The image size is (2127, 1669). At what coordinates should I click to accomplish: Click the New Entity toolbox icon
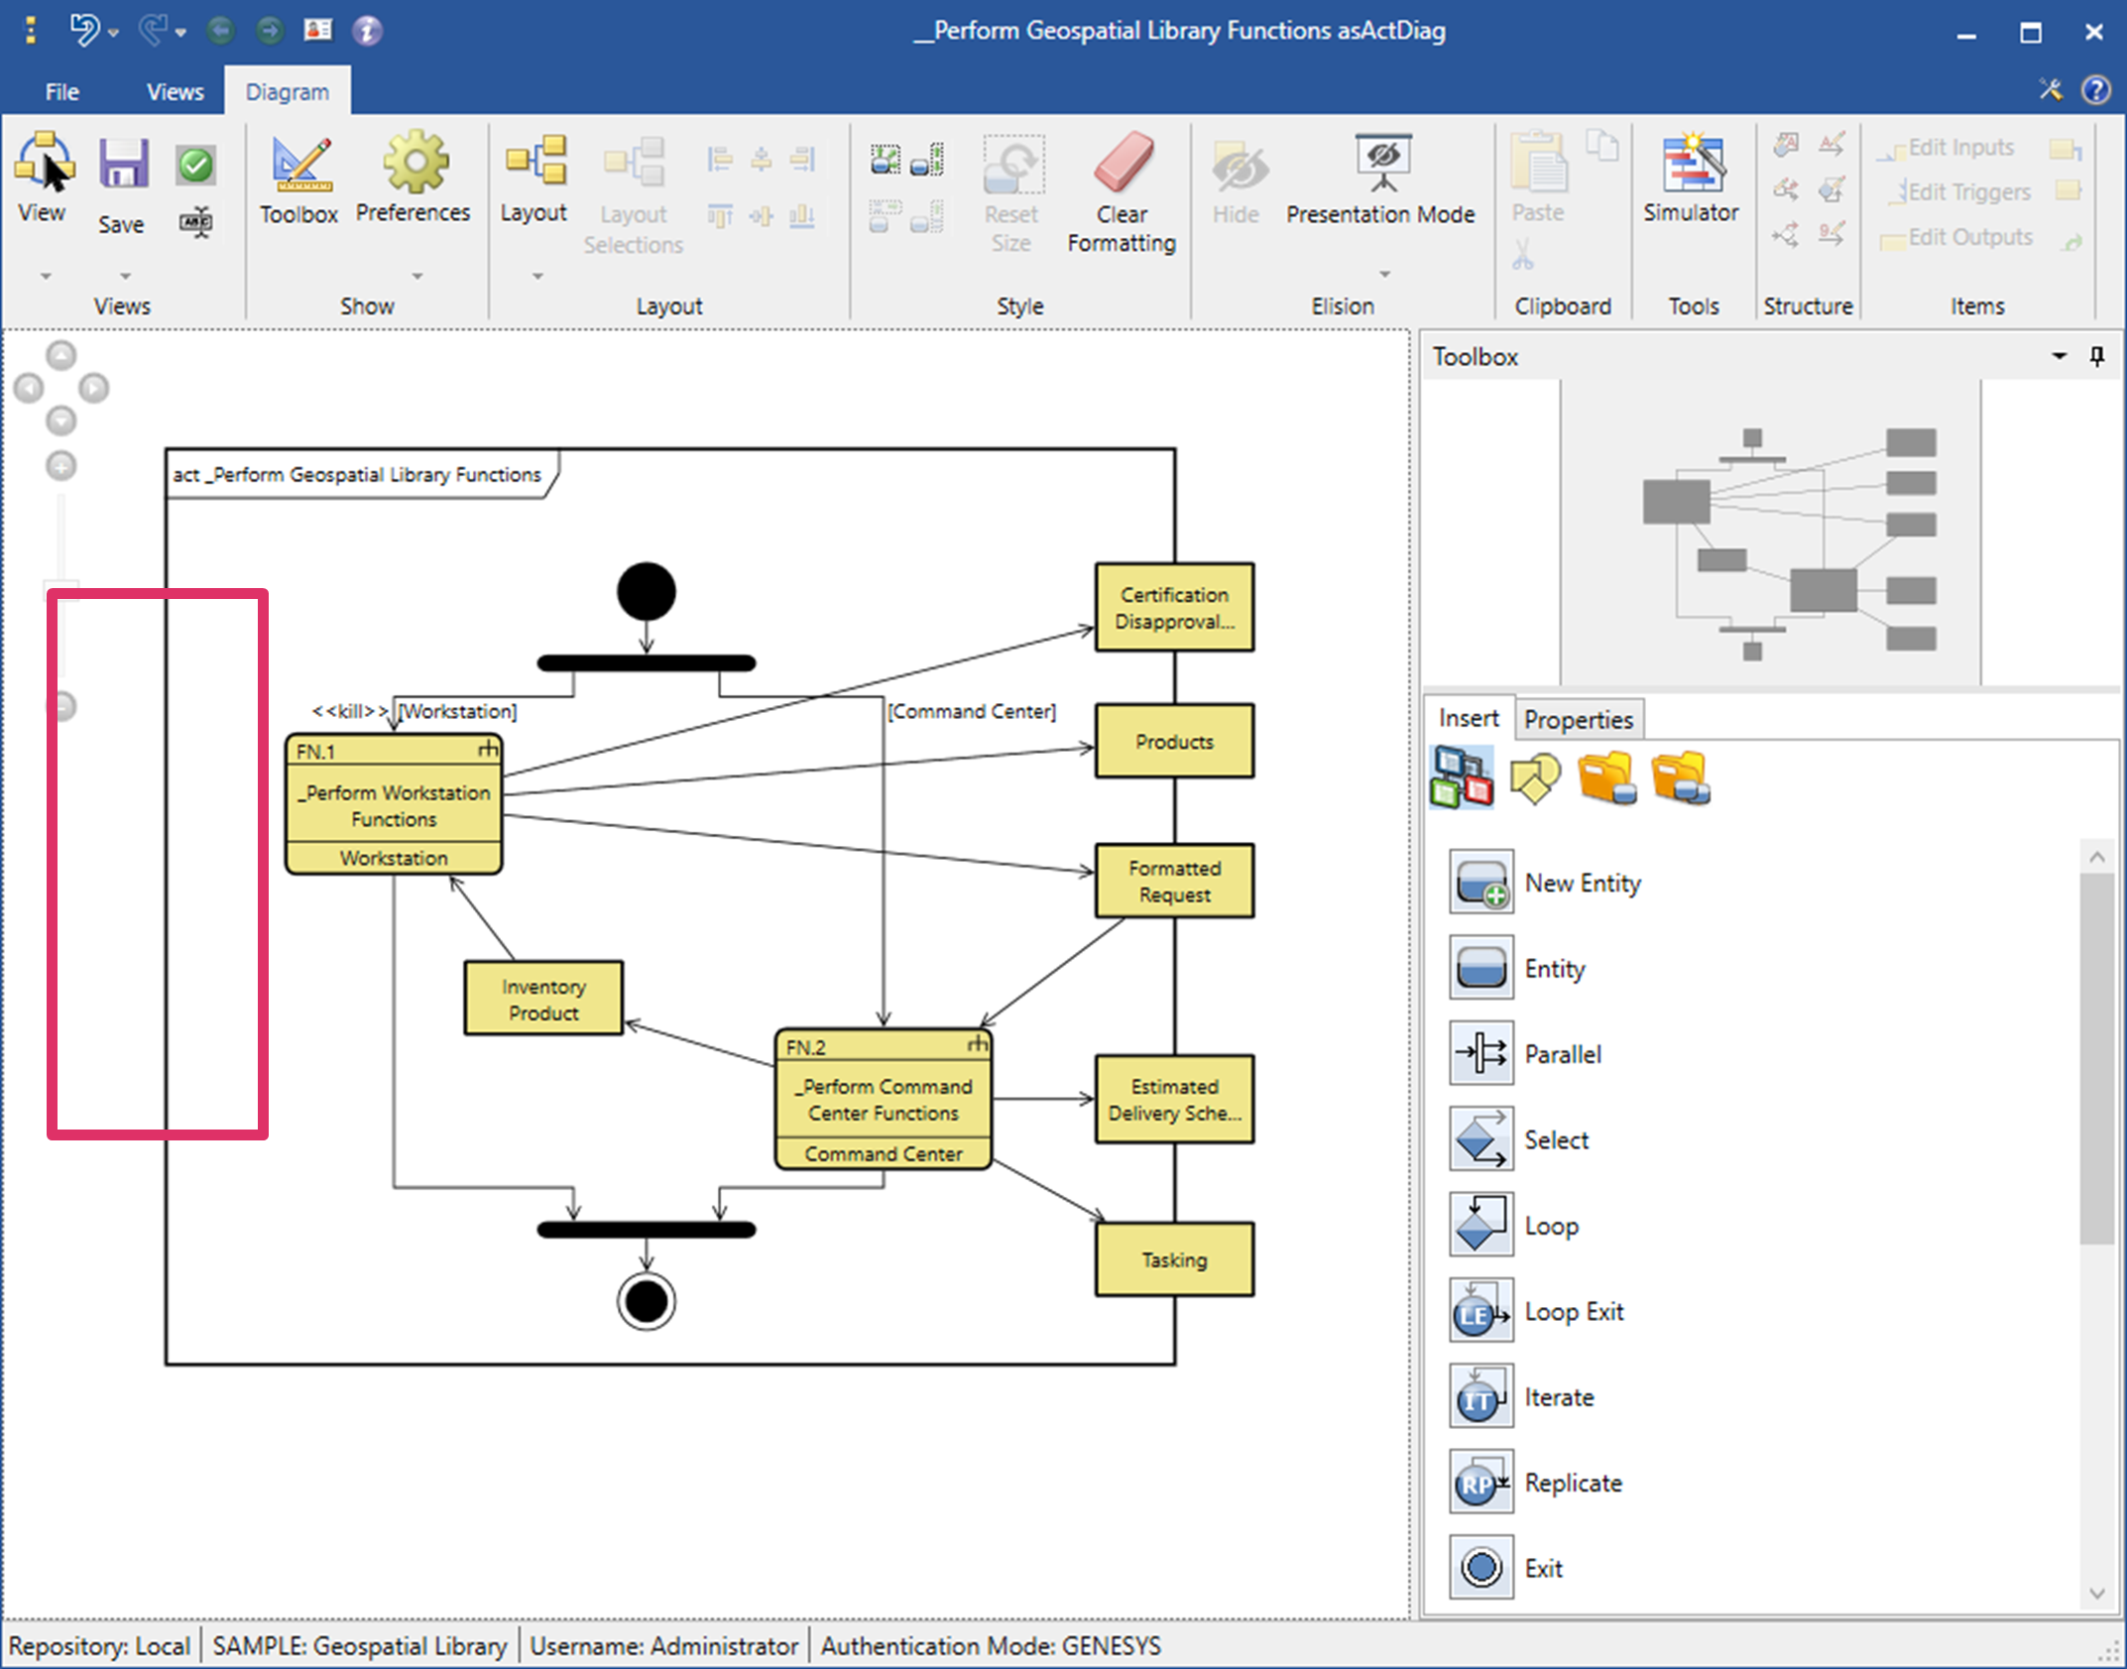[x=1480, y=882]
